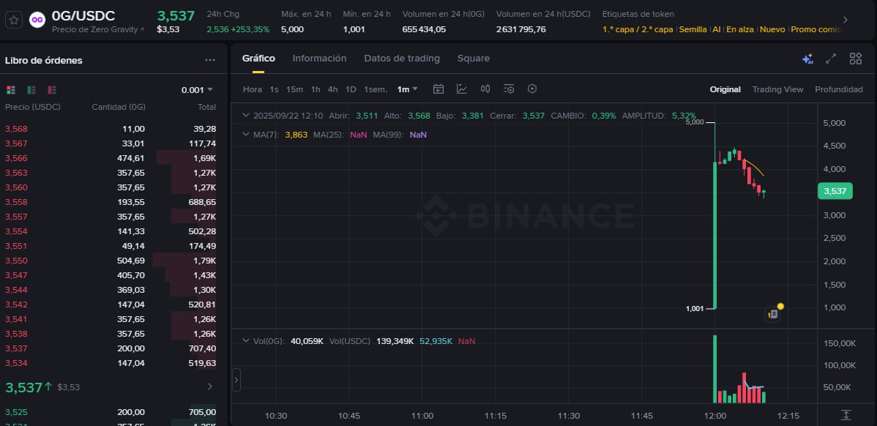Click the Promo token tag
Screen dimensions: 877x426
[x=816, y=29]
